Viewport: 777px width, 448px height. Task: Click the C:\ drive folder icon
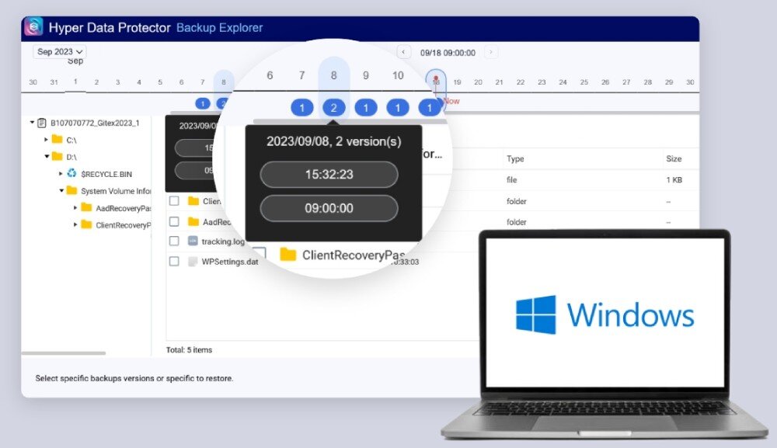point(57,140)
